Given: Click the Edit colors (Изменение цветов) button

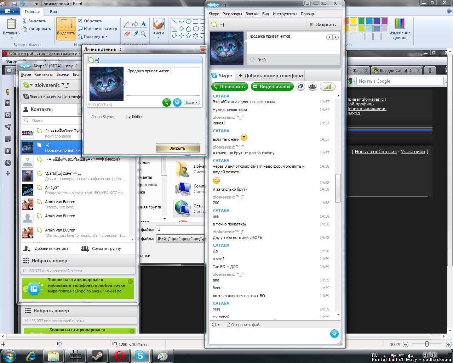Looking at the screenshot, I should tap(400, 29).
